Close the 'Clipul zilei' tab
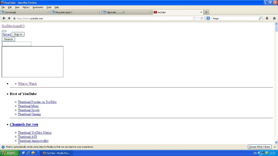This screenshot has height=156, width=278. pyautogui.click(x=150, y=12)
